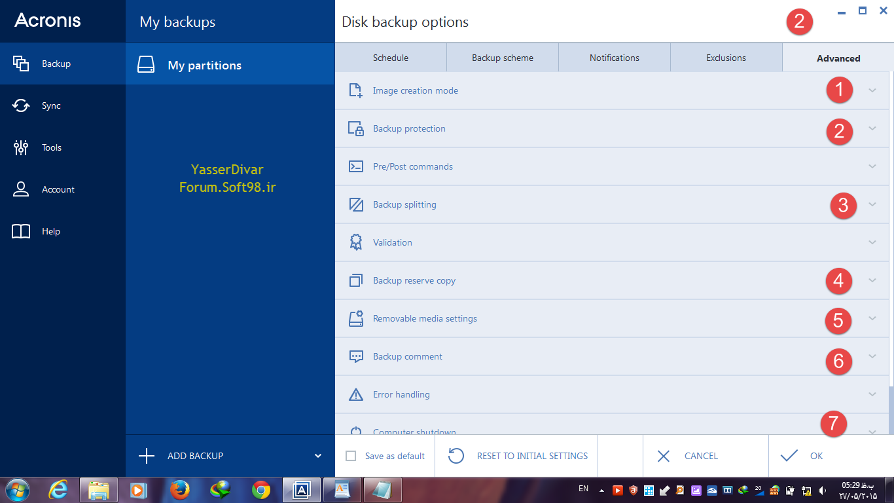Click the Removable media settings icon
Viewport: 894px width, 503px height.
pyautogui.click(x=355, y=318)
